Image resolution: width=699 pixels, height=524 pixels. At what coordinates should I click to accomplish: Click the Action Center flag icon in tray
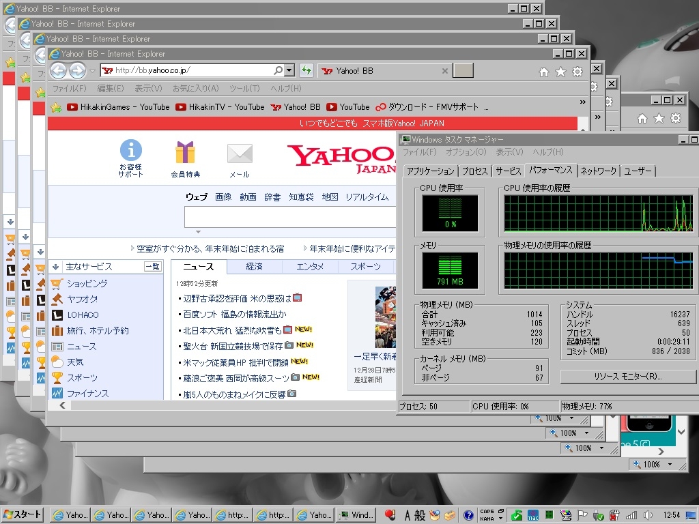(582, 515)
